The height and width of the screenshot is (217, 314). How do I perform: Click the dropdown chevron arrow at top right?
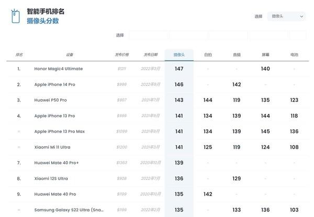(301, 17)
